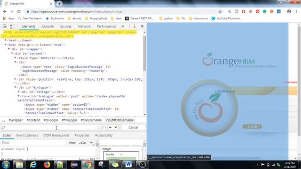Toggle the device toolbar in DevTools
This screenshot has height=169, width=301.
[x=12, y=26]
